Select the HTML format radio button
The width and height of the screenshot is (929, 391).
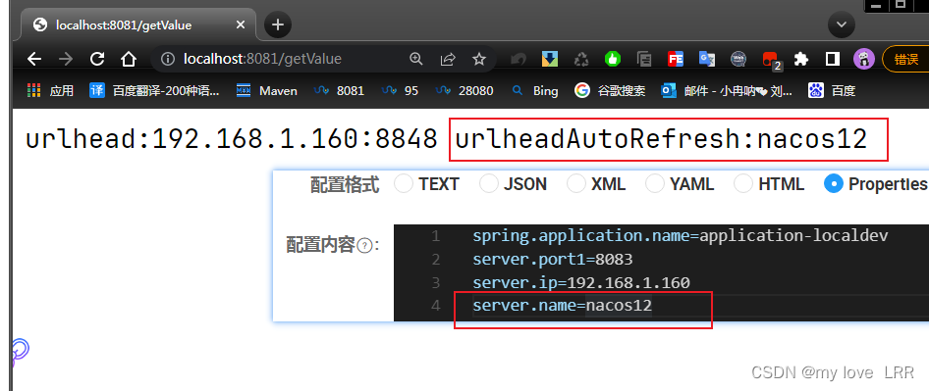click(743, 184)
